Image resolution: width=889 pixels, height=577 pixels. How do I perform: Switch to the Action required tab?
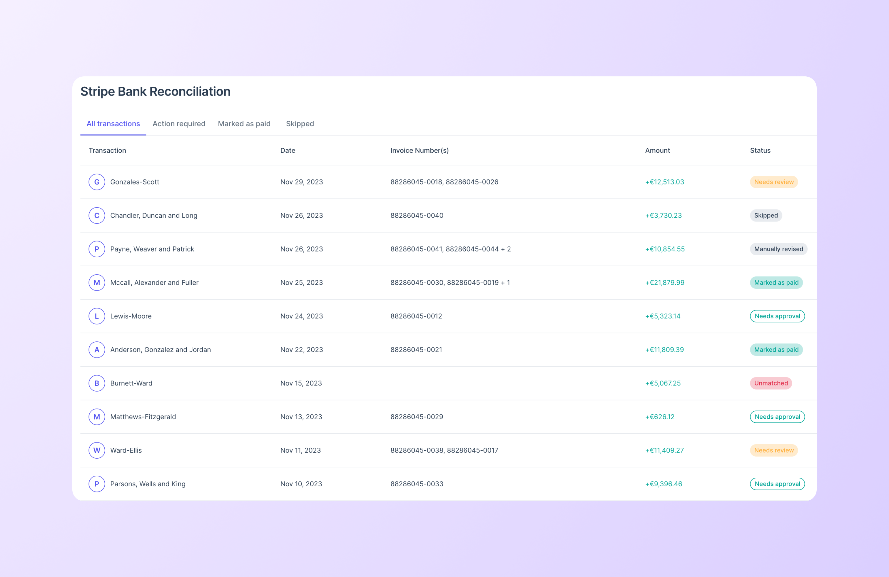(x=178, y=123)
